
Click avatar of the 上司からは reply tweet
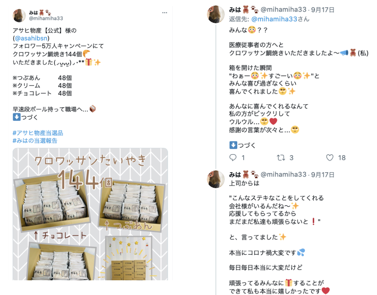216,179
